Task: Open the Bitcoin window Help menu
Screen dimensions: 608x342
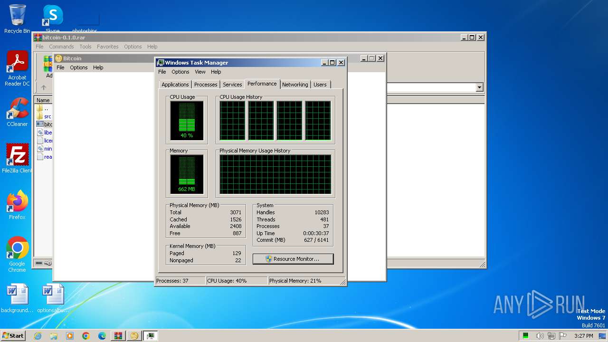Action: (x=98, y=67)
